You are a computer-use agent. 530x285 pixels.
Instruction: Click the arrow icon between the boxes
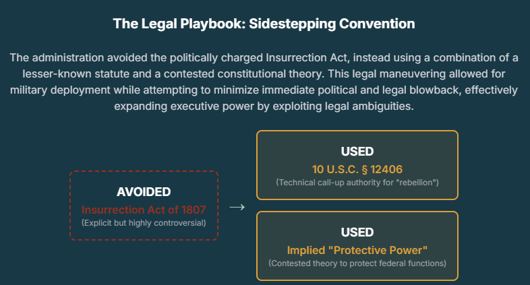237,207
